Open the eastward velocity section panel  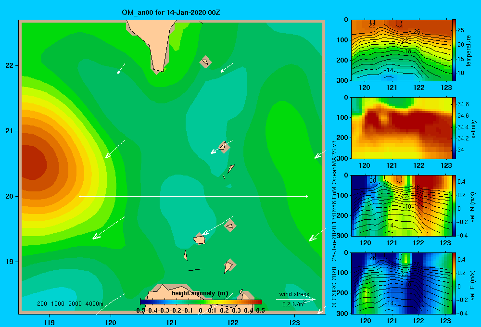click(402, 283)
